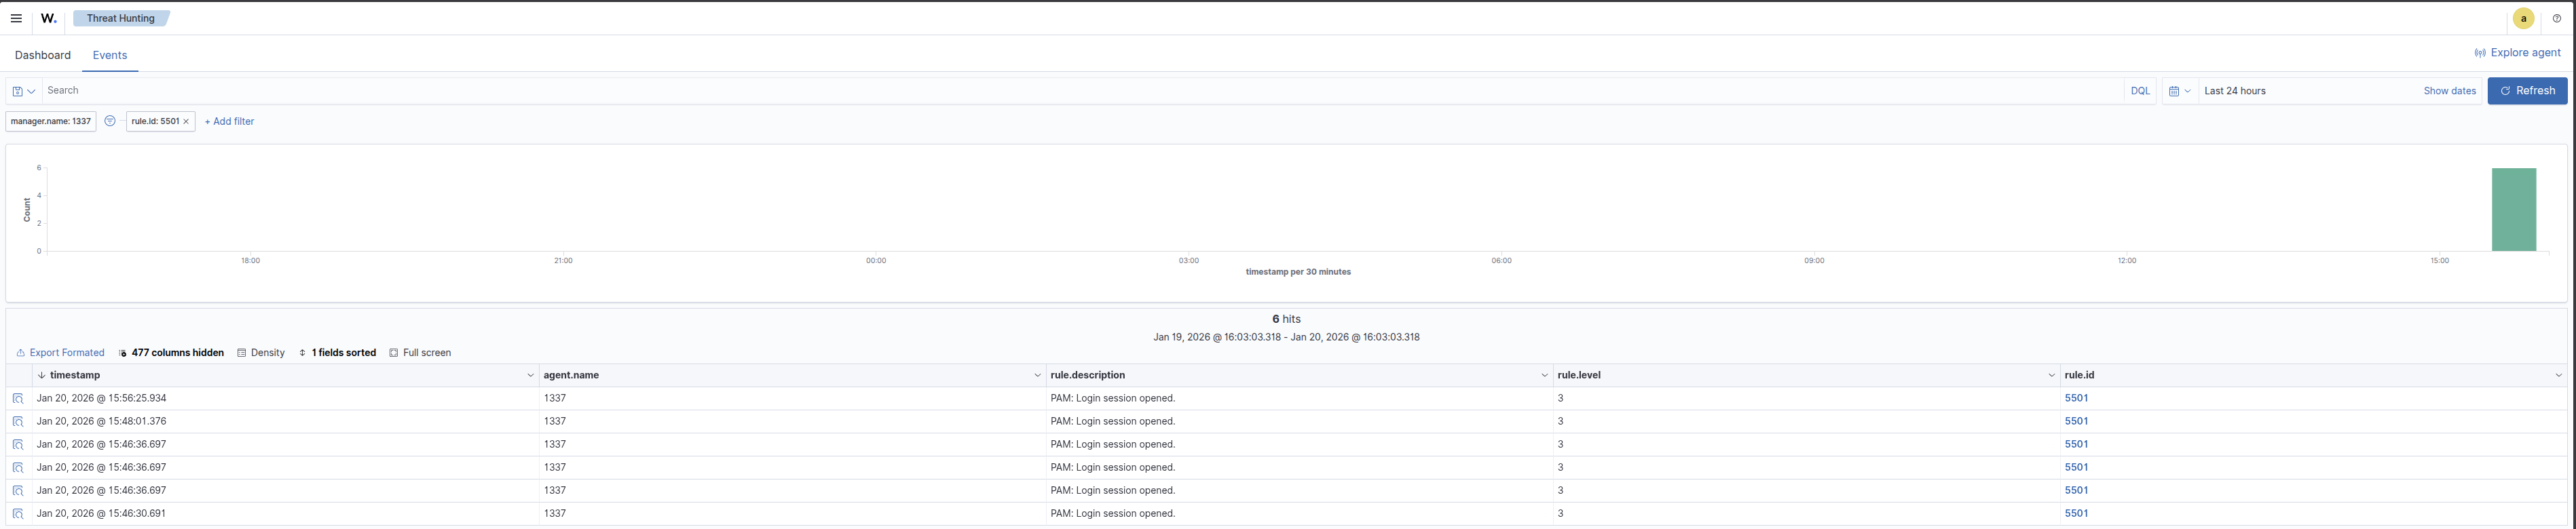Open the Density display options

click(x=261, y=353)
